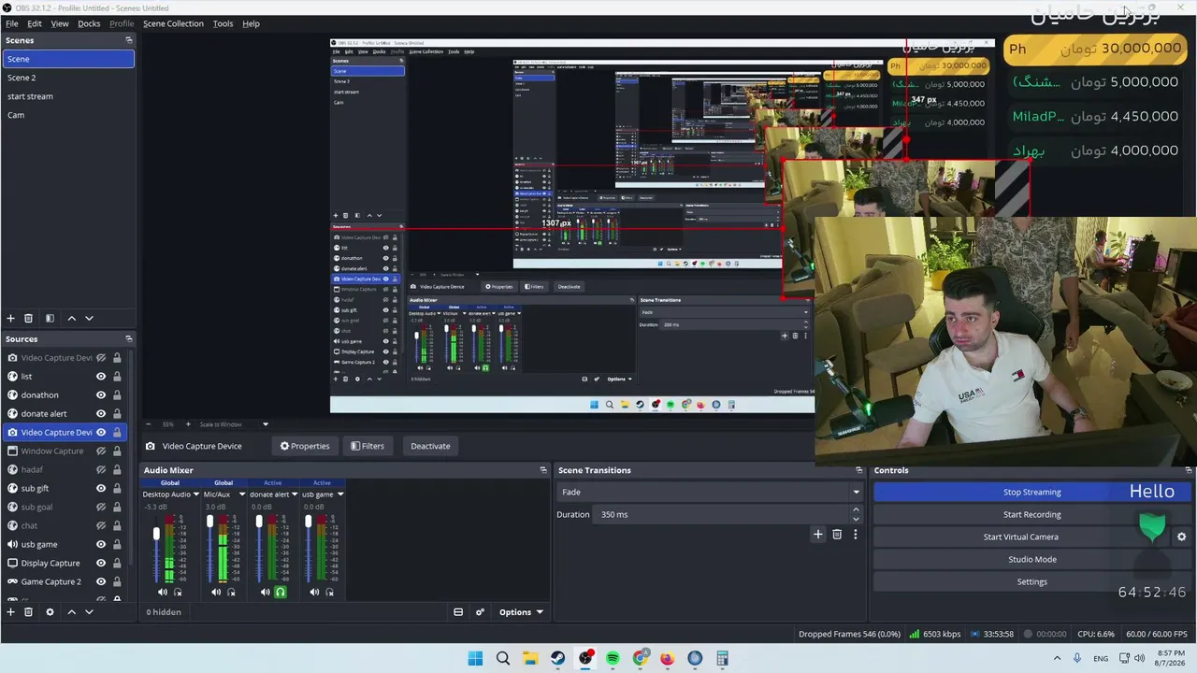
Task: Adjust the Desktop Audio volume slider
Action: (156, 535)
